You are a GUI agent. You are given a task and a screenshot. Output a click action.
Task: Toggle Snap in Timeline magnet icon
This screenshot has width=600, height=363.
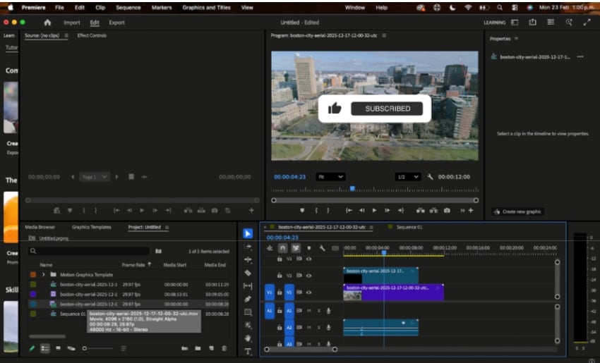point(282,248)
